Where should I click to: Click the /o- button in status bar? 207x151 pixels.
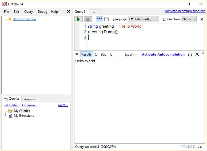200,147
